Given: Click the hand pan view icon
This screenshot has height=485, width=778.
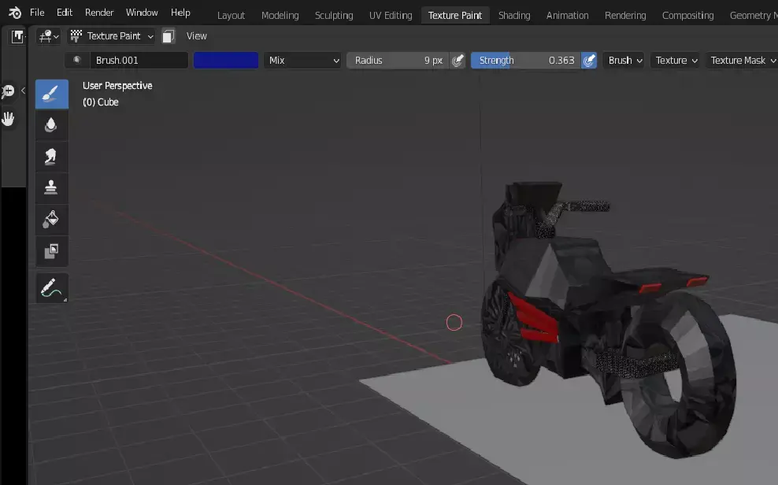Looking at the screenshot, I should [8, 119].
